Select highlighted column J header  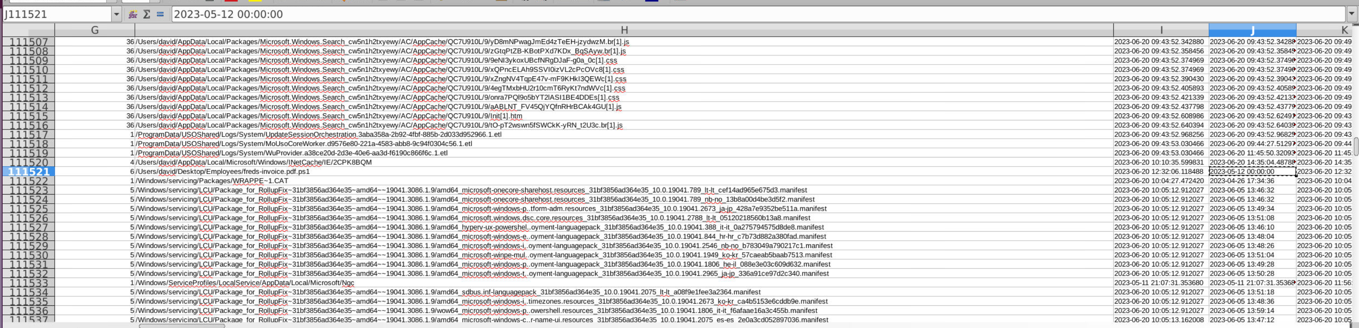pos(1252,30)
